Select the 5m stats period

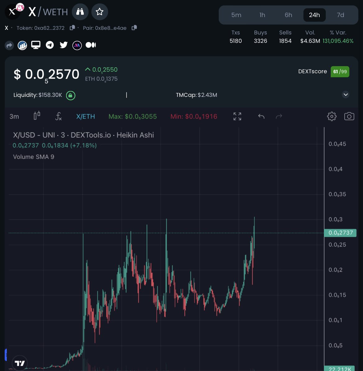[236, 15]
